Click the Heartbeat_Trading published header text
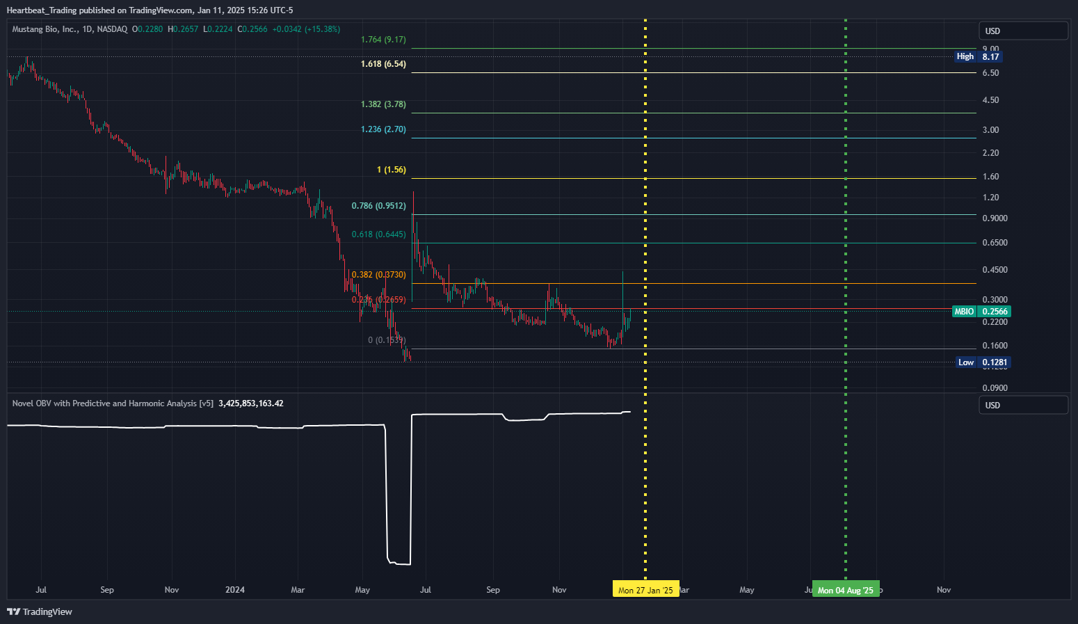 tap(150, 10)
